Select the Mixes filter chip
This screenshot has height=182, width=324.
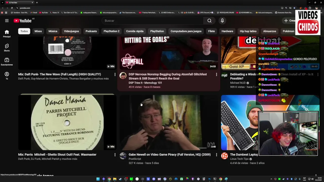(x=38, y=31)
